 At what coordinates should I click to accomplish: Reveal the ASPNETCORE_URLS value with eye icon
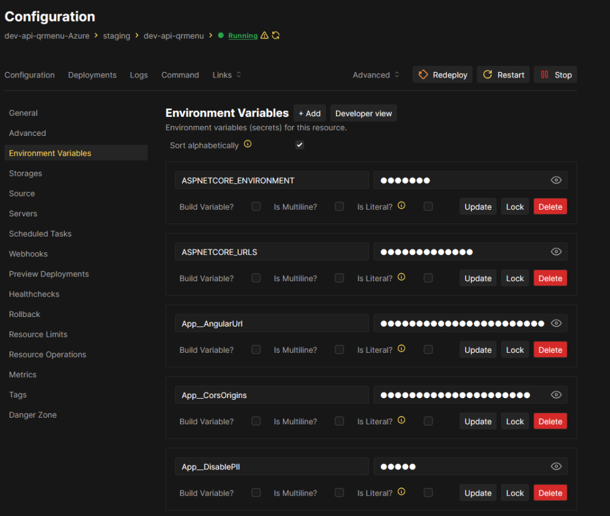tap(556, 252)
